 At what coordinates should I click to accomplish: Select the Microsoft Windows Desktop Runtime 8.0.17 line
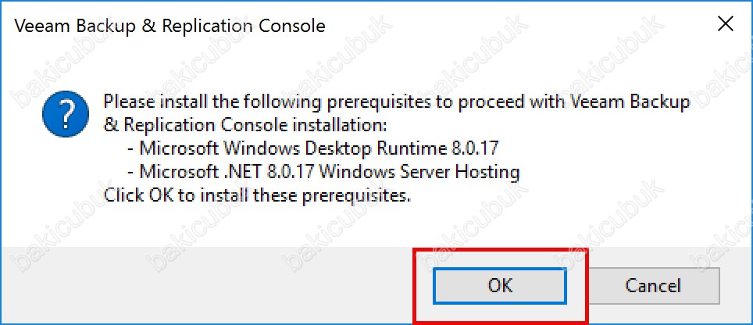click(312, 148)
